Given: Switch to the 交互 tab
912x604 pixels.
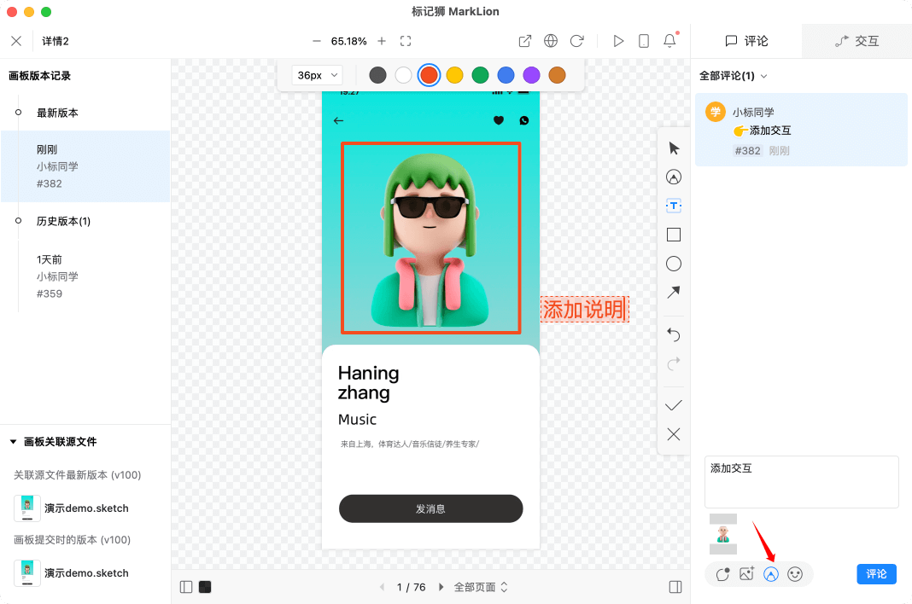Looking at the screenshot, I should [856, 40].
